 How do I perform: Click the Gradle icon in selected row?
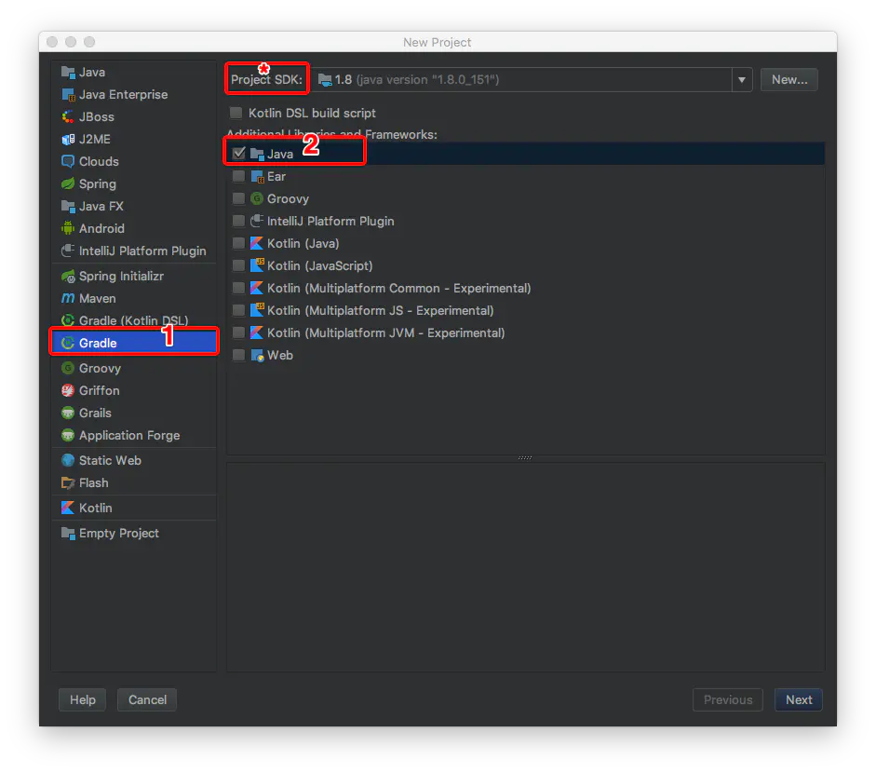pos(68,343)
